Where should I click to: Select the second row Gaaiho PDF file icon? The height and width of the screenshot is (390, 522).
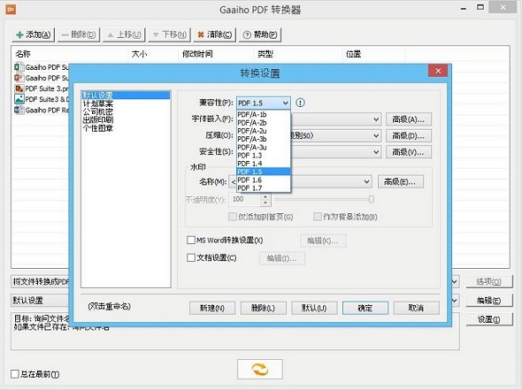click(x=19, y=78)
